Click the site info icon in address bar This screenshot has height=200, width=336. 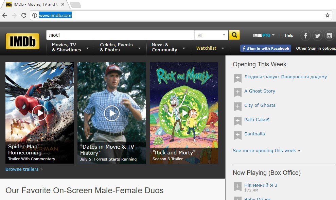35,15
